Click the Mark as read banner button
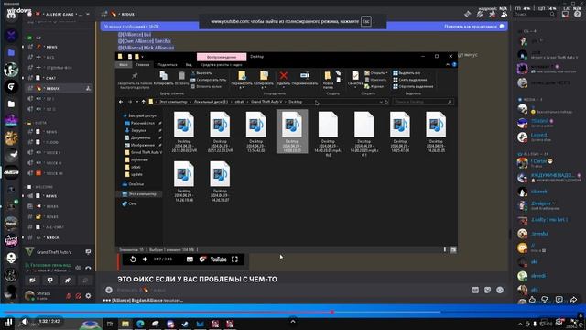 tap(474, 27)
